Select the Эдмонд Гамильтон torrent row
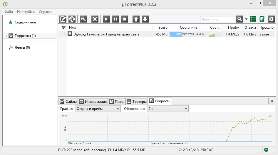Screen dimensions: 278x155 coord(167,34)
